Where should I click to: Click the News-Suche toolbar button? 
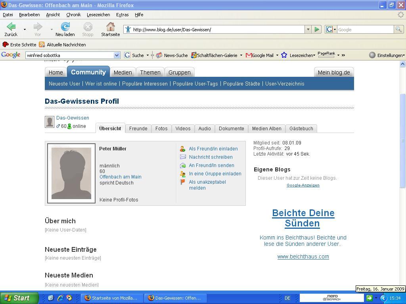[172, 55]
